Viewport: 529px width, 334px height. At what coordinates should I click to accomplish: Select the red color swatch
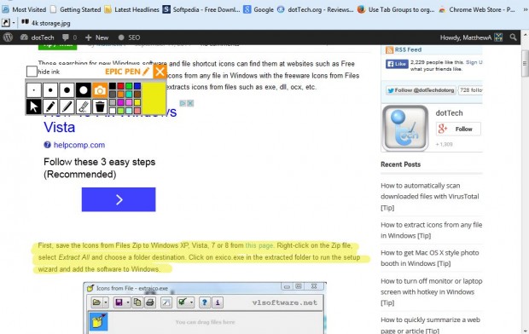click(121, 86)
